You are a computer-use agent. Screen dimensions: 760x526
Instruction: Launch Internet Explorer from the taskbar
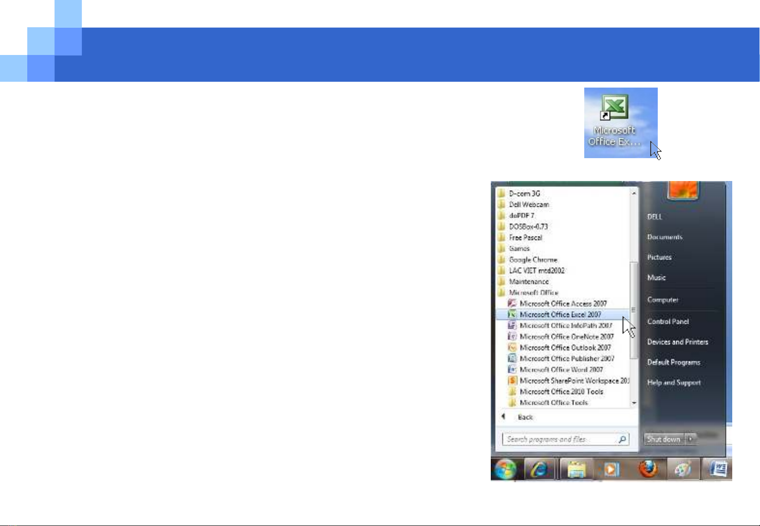539,470
